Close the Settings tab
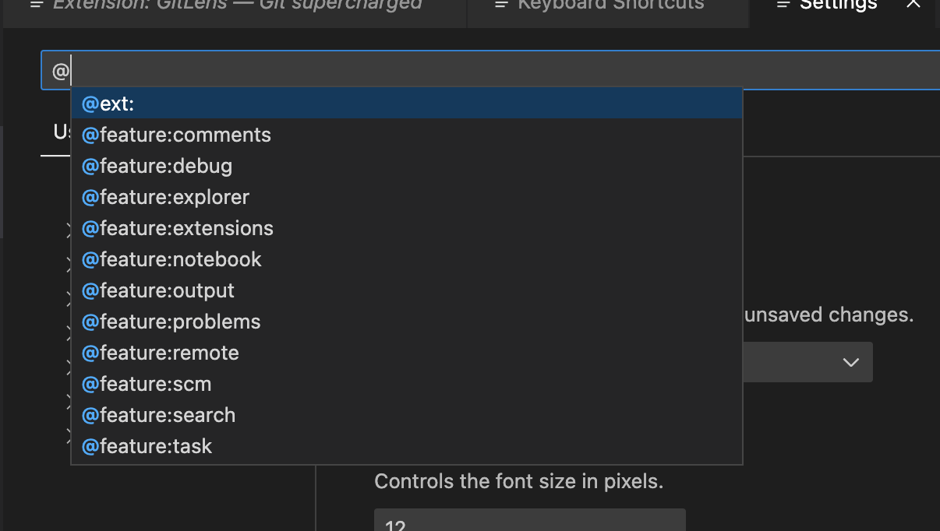Image resolution: width=940 pixels, height=531 pixels. point(913,5)
